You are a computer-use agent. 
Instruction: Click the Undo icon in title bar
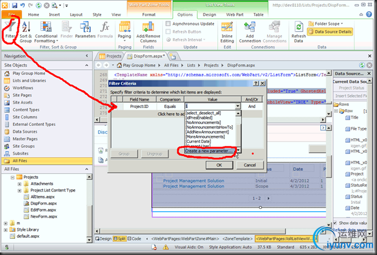(22, 5)
